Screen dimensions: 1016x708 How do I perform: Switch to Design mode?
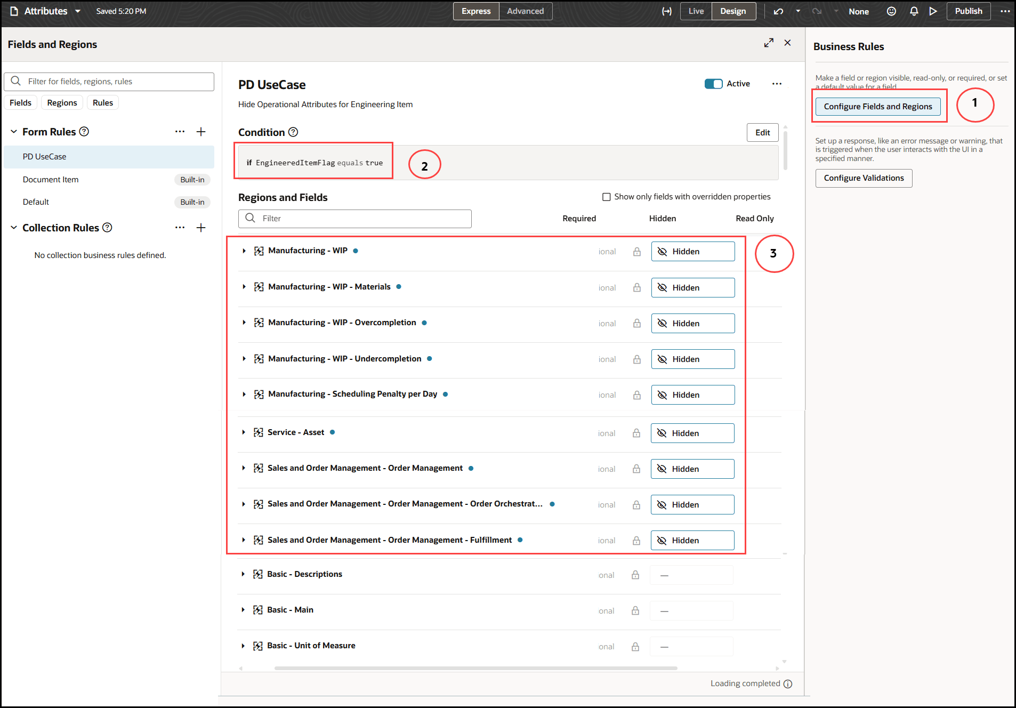click(x=733, y=11)
